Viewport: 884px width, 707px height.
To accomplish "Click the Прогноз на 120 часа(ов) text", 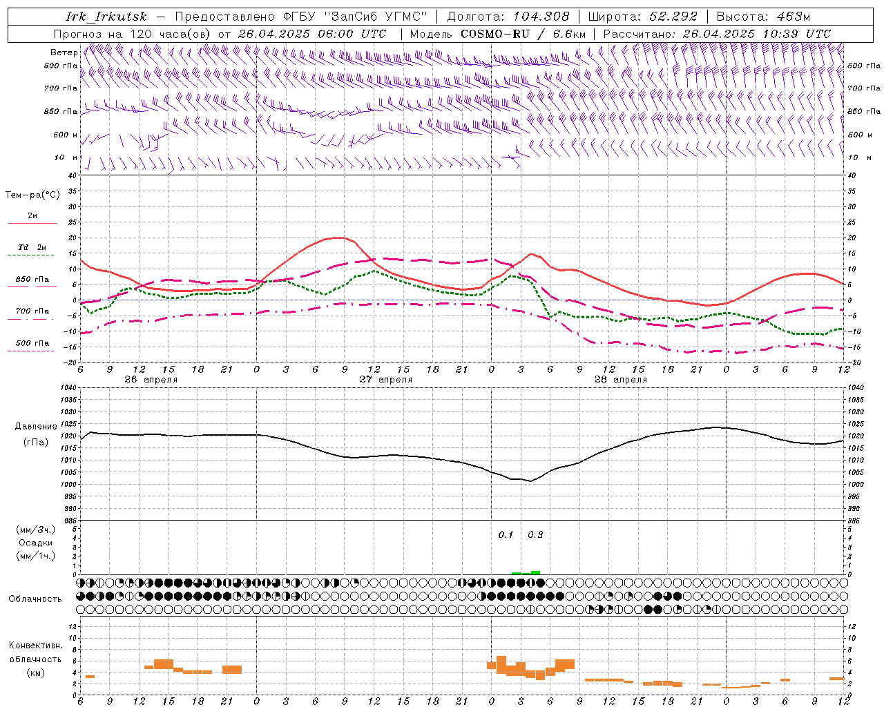I will click(133, 34).
